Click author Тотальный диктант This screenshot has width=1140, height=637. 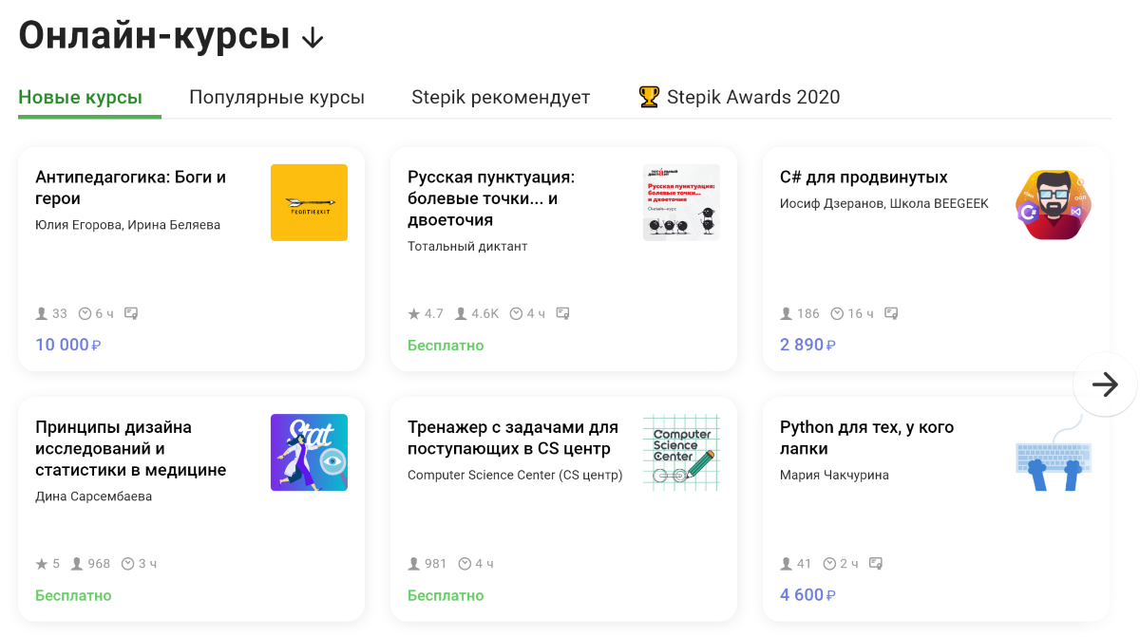pyautogui.click(x=467, y=246)
